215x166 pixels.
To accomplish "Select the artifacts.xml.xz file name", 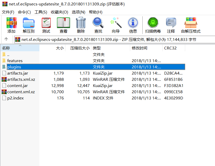I will tap(21, 80).
